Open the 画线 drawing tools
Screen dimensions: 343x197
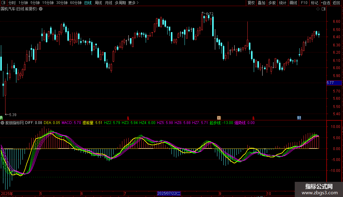pos(293,3)
